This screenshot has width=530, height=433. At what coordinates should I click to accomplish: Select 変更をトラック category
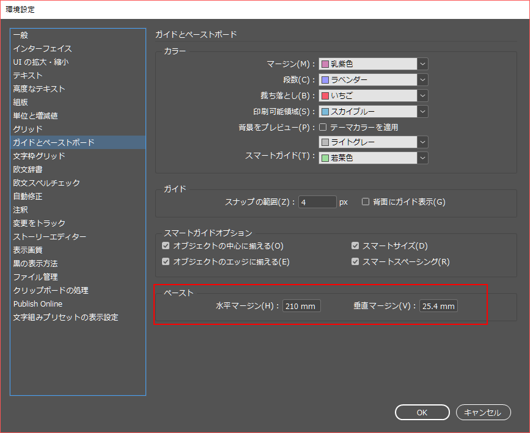click(x=78, y=224)
